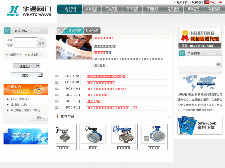Click the top 联系我们 header link
225x168 pixels.
point(197,2)
